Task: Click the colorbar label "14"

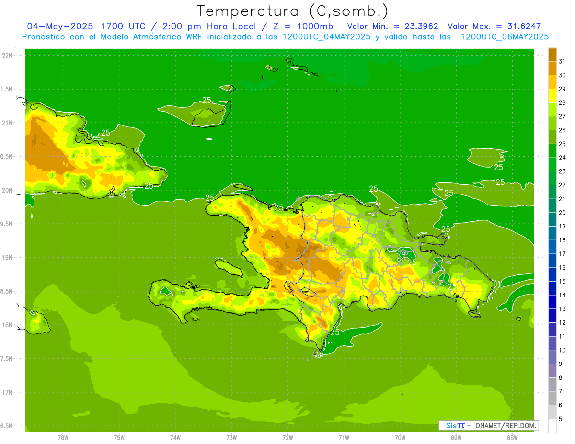Action: (x=562, y=295)
